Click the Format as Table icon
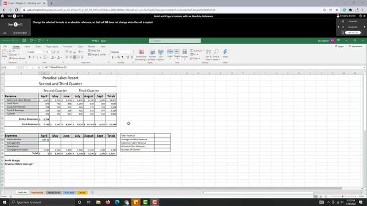367x206 pixels. click(x=152, y=52)
